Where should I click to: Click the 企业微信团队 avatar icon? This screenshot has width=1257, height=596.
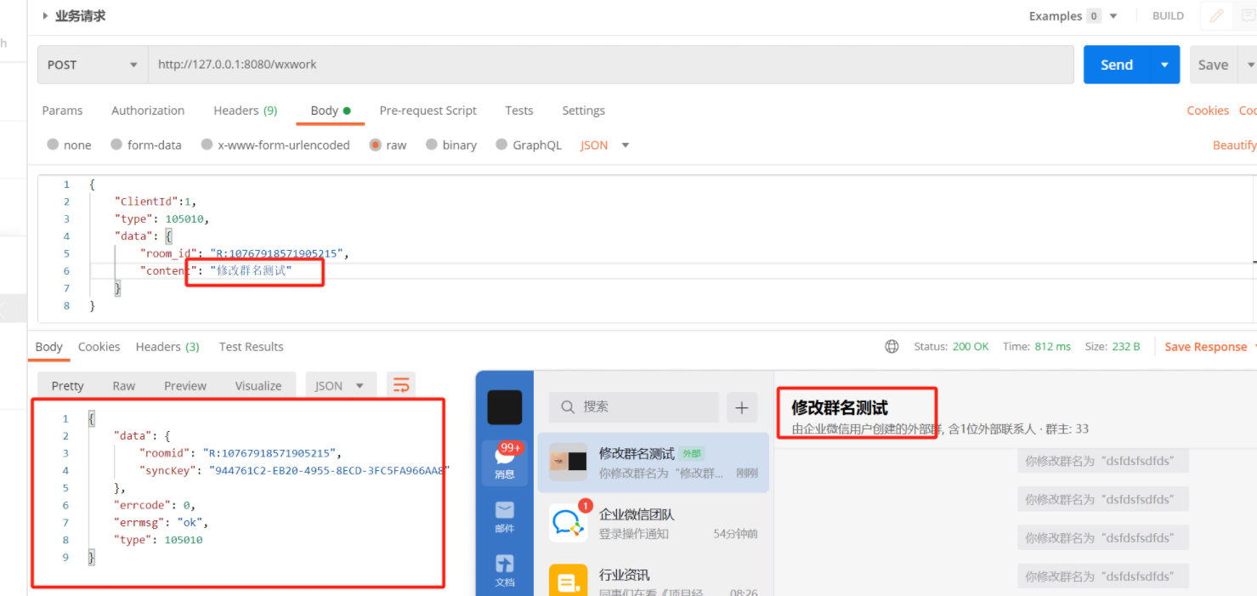(x=568, y=522)
